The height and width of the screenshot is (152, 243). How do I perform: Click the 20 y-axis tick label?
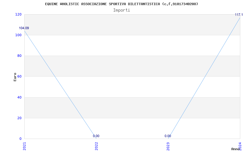19,118
